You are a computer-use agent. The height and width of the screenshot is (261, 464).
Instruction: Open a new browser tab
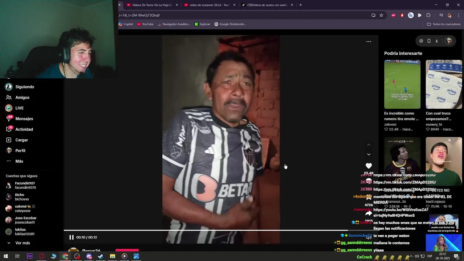301,5
